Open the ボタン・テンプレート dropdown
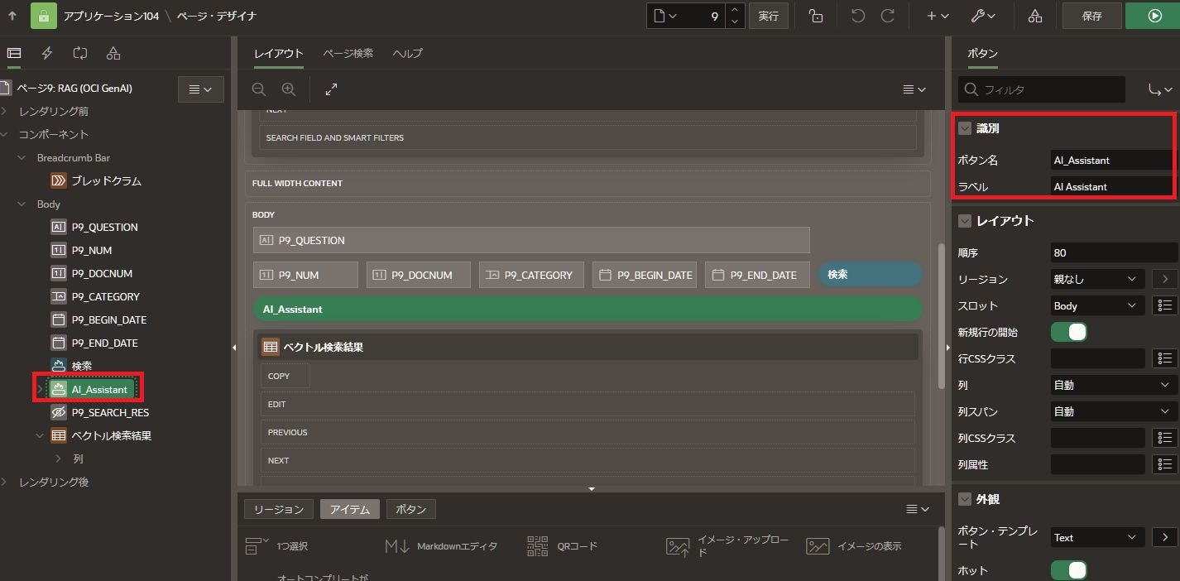The width and height of the screenshot is (1180, 581). (1098, 537)
